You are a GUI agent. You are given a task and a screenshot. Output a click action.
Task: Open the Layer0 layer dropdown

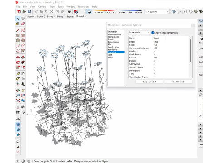pyautogui.click(x=157, y=12)
